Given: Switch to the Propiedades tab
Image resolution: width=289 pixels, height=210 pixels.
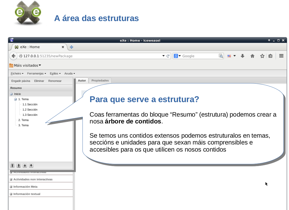Looking at the screenshot, I should point(100,81).
